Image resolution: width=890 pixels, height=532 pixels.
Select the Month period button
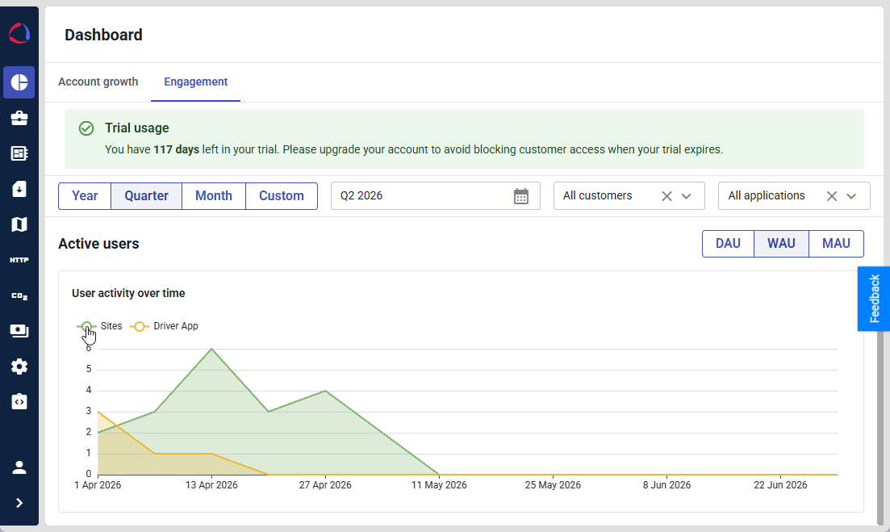coord(213,196)
